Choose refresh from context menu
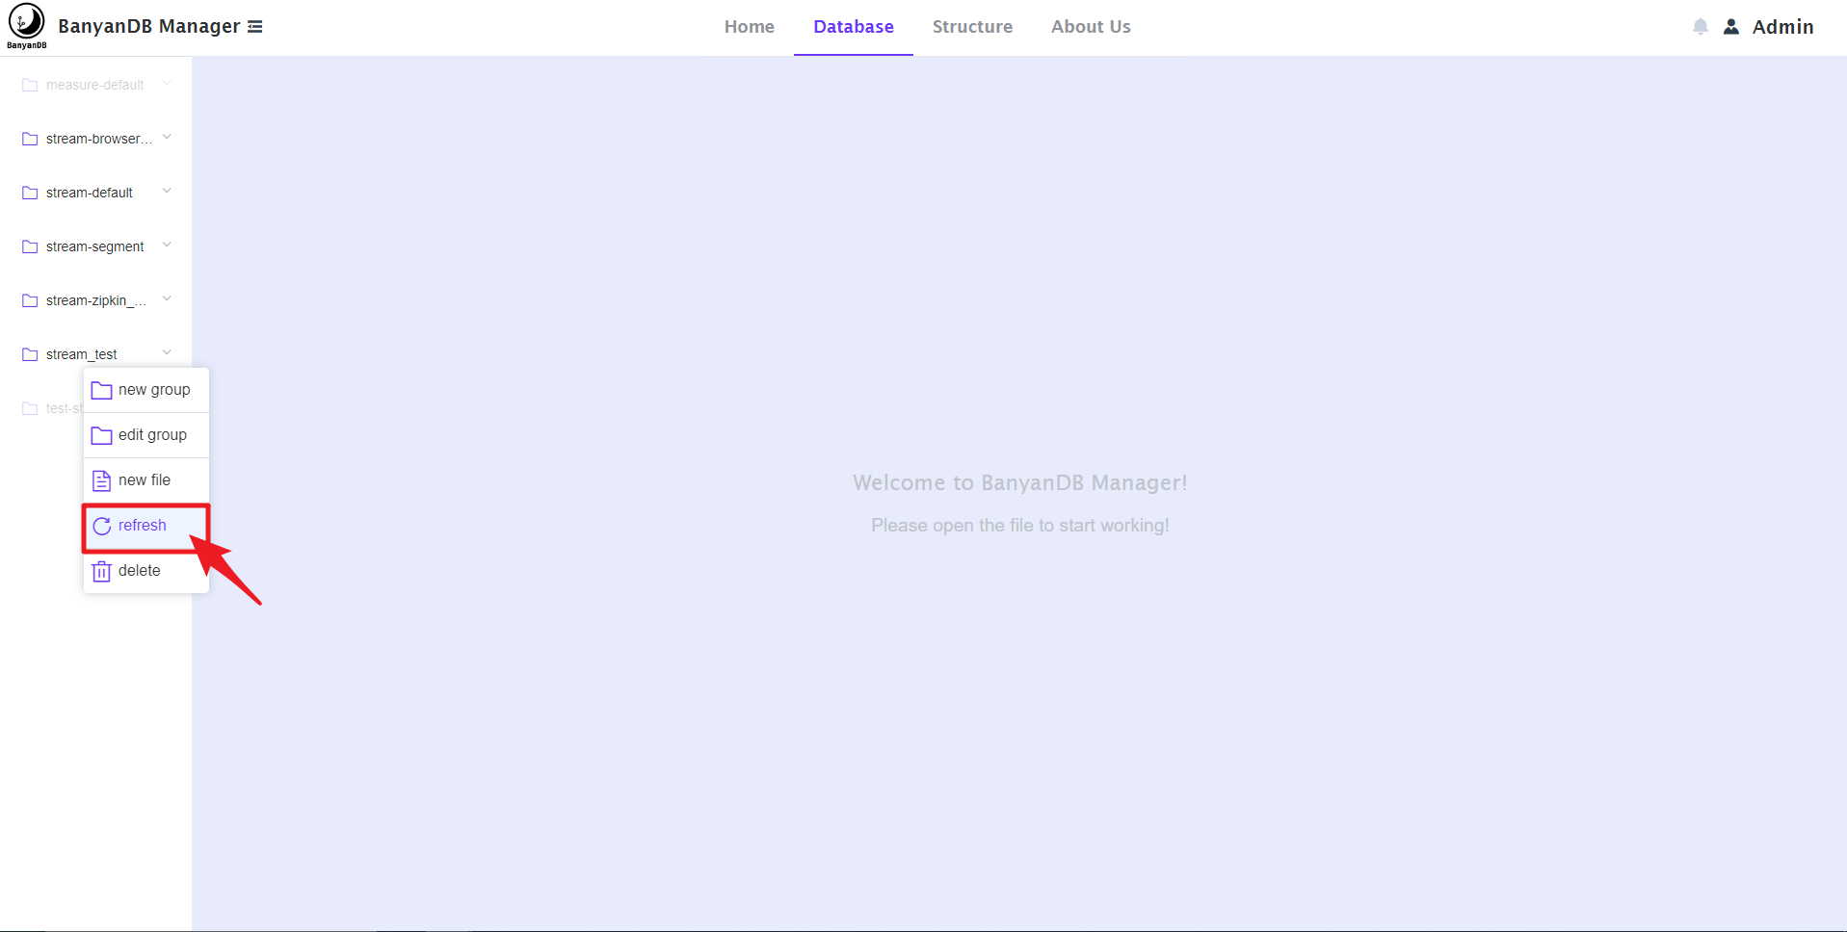Screen dimensions: 1847x932 coord(146,526)
